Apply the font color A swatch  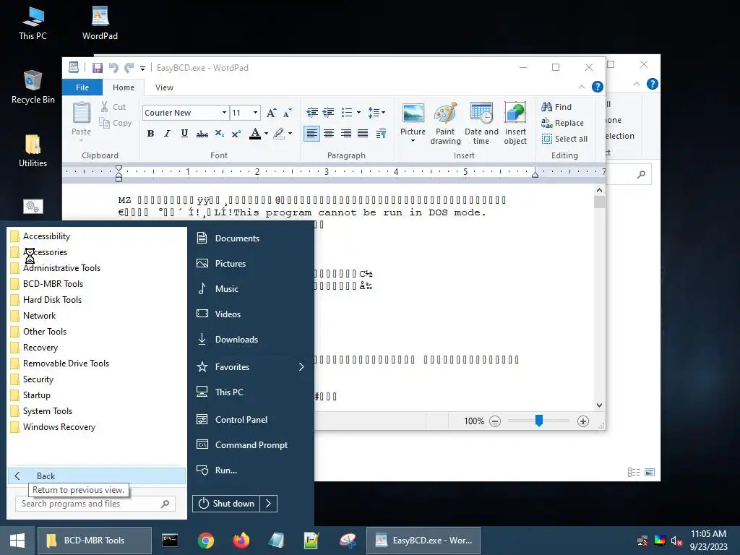point(255,134)
